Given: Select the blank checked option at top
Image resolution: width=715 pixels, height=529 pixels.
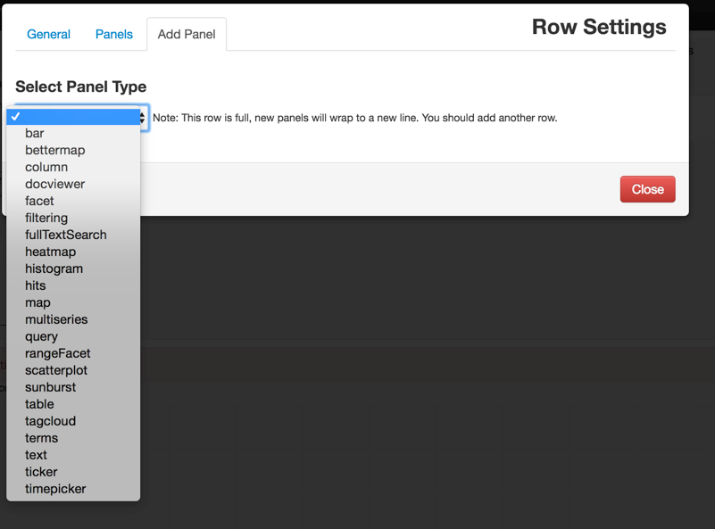Looking at the screenshot, I should (73, 117).
